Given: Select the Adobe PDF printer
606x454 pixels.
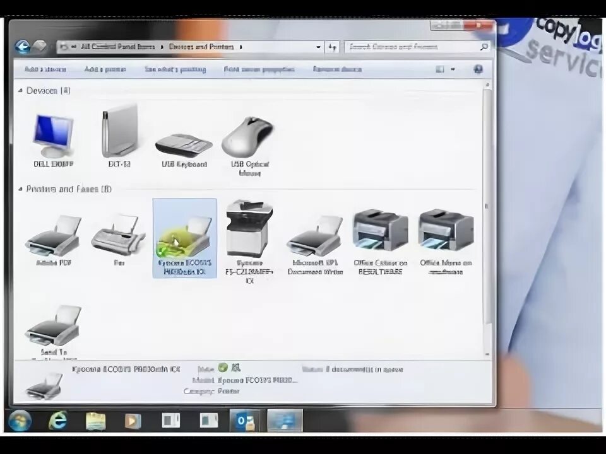Looking at the screenshot, I should 53,241.
